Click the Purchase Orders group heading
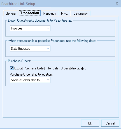 tap(19, 61)
